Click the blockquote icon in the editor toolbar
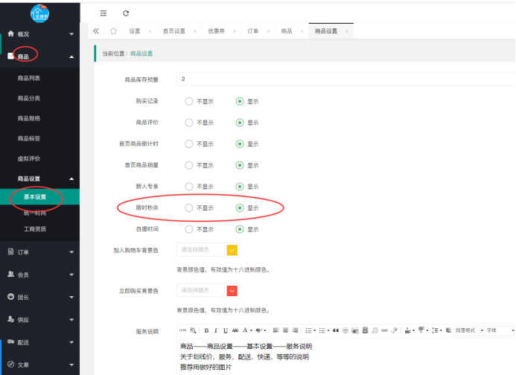This screenshot has width=516, height=375. [336, 330]
